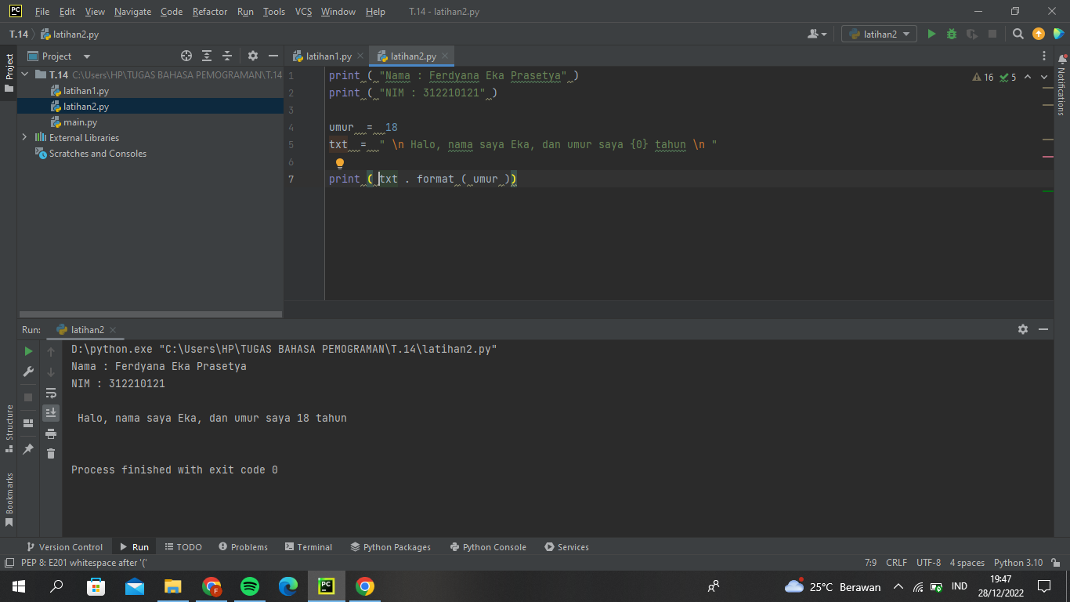This screenshot has width=1070, height=602.
Task: Open the Navigate menu
Action: coord(132,11)
